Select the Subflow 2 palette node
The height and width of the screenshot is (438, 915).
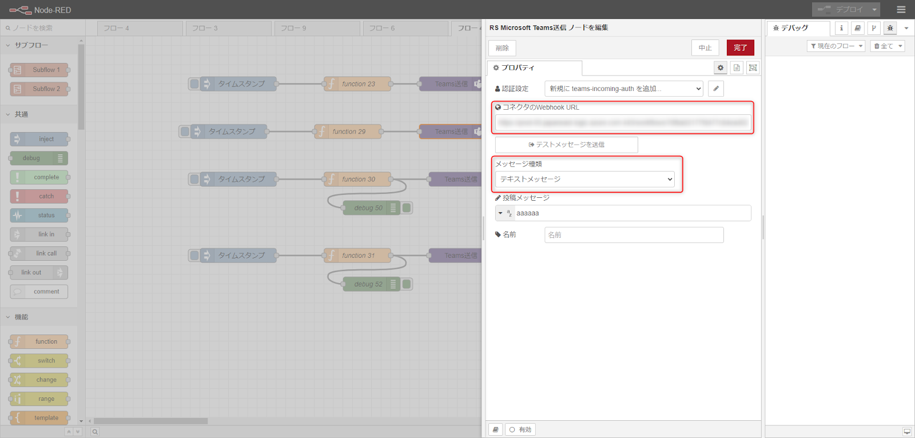pos(39,89)
